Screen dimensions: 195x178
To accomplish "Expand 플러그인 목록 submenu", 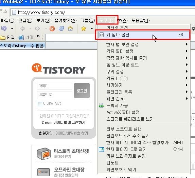I will point(144,92).
